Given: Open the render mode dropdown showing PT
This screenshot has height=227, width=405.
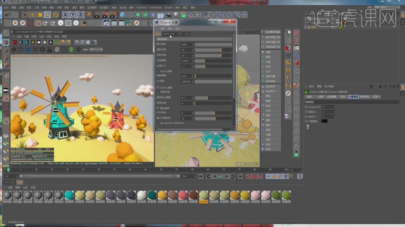Looking at the screenshot, I should pyautogui.click(x=95, y=50).
